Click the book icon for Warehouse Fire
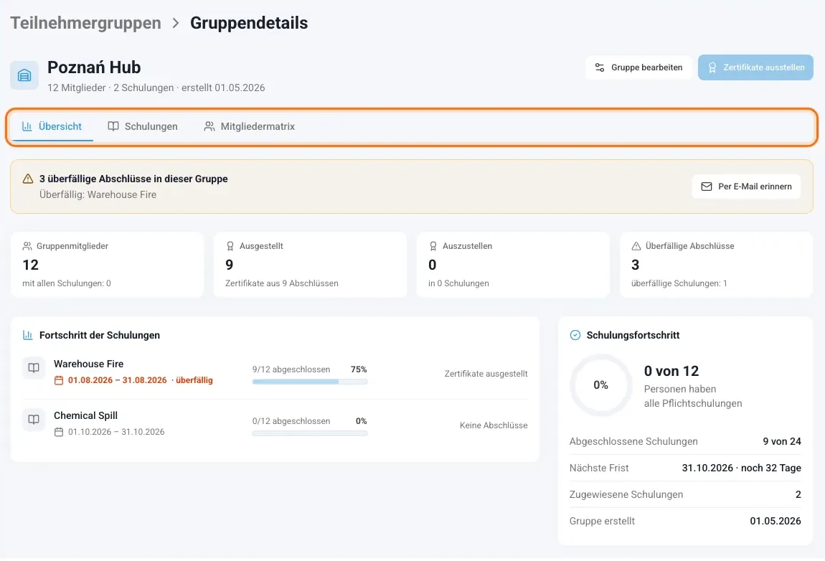Viewport: 825px width, 561px height. [x=34, y=368]
